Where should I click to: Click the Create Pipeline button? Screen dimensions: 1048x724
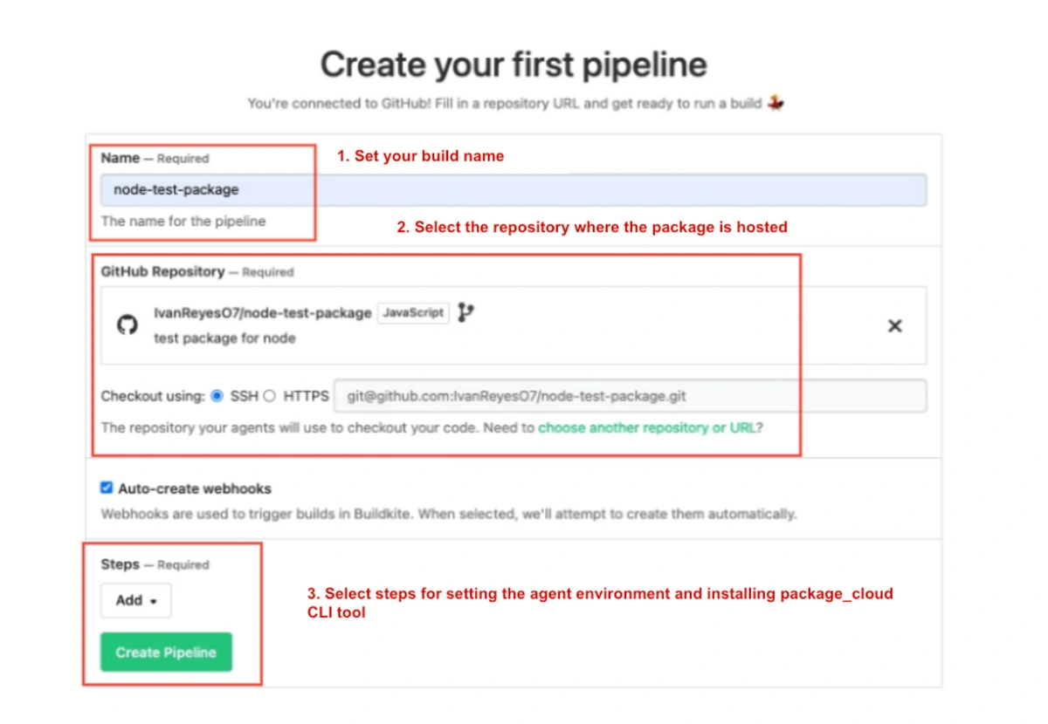click(166, 652)
